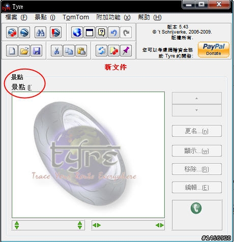Click the copy documents icon
The width and height of the screenshot is (234, 242).
[x=69, y=50]
